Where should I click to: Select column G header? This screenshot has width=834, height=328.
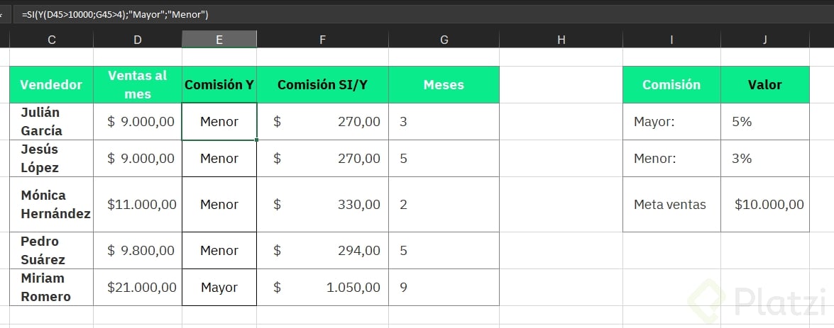pos(444,40)
